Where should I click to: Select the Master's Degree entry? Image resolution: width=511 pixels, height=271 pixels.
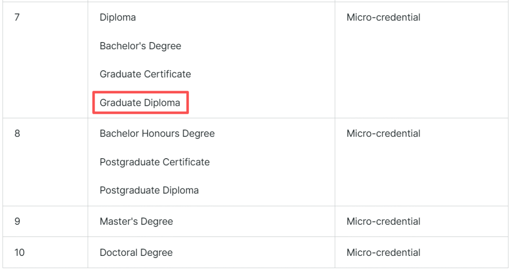(x=136, y=221)
